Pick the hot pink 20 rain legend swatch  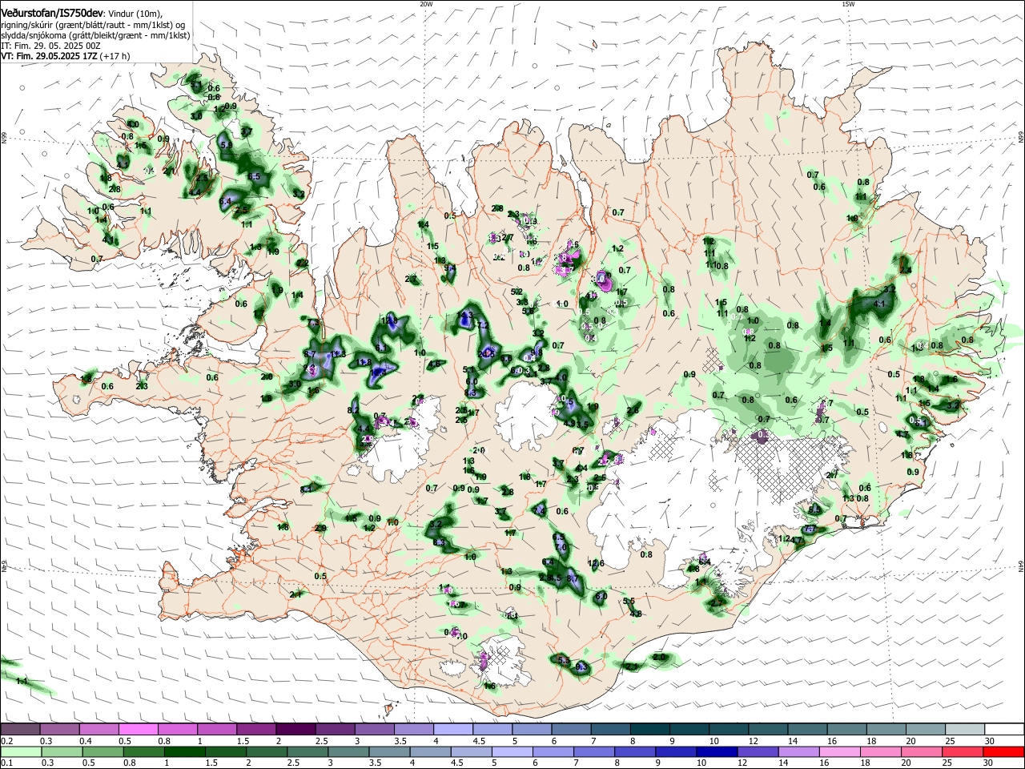tap(922, 751)
